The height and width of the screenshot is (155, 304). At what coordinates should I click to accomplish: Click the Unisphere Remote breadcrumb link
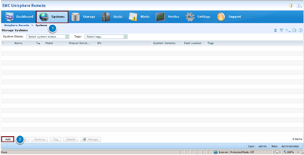click(x=17, y=25)
